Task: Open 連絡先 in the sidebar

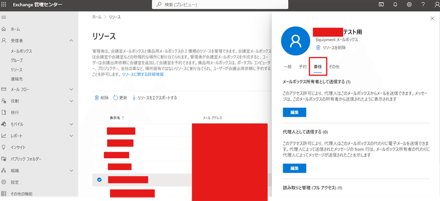Action: pos(16,79)
